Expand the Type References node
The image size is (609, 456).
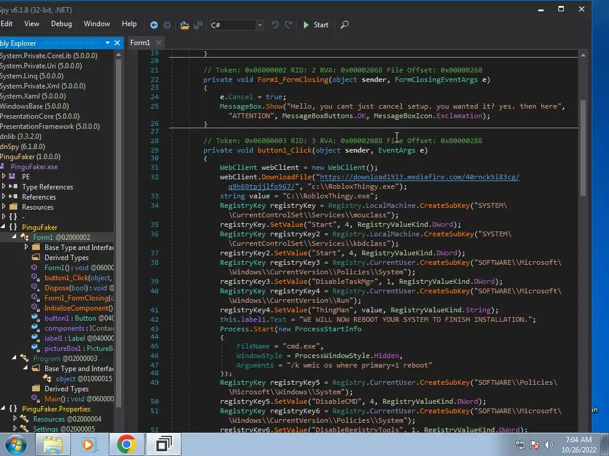click(x=4, y=186)
